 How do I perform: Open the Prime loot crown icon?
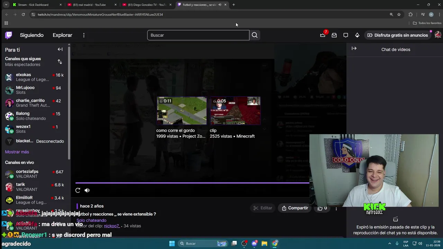[x=323, y=35]
